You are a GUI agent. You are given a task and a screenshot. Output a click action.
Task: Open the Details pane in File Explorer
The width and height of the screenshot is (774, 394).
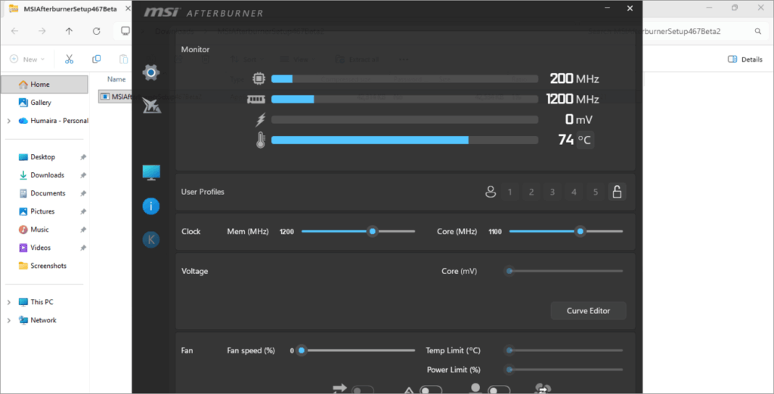745,59
